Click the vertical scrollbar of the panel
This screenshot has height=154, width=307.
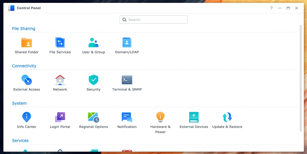301,78
